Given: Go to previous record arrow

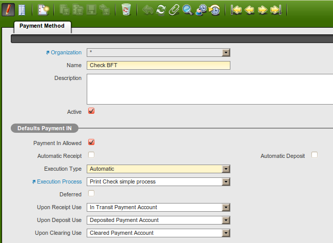Looking at the screenshot, I should [x=249, y=10].
